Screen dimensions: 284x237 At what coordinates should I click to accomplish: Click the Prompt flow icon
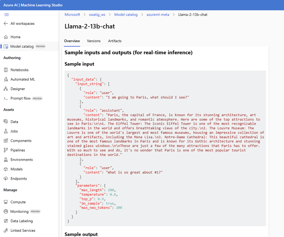[x=6, y=98]
